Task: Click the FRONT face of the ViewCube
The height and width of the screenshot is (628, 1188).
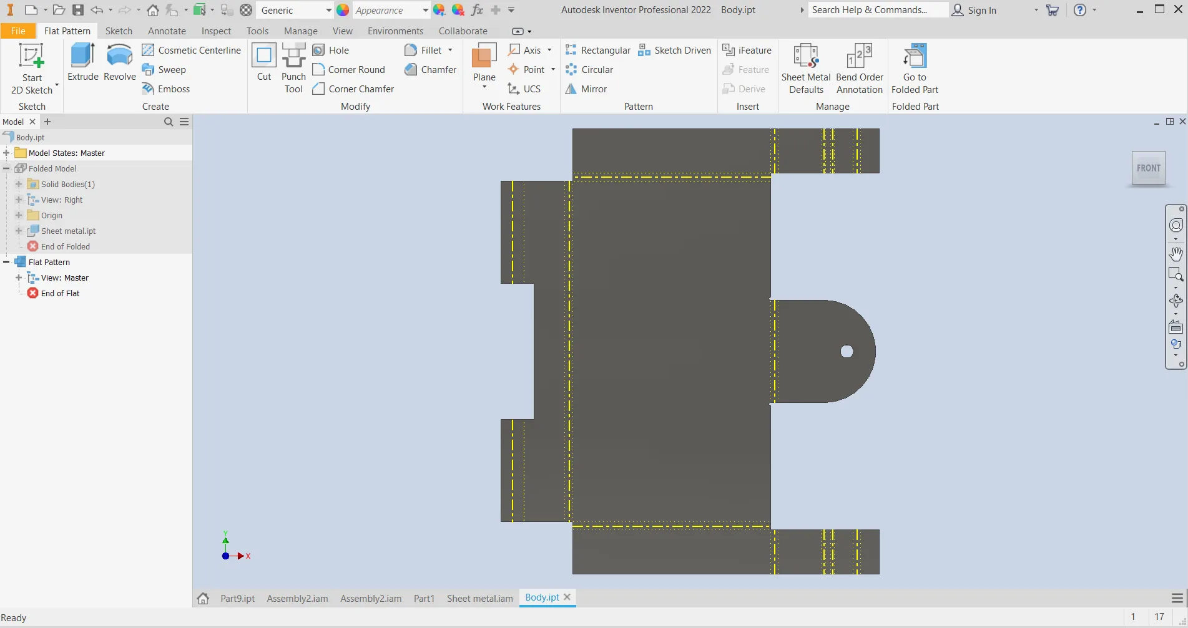Action: (1148, 168)
